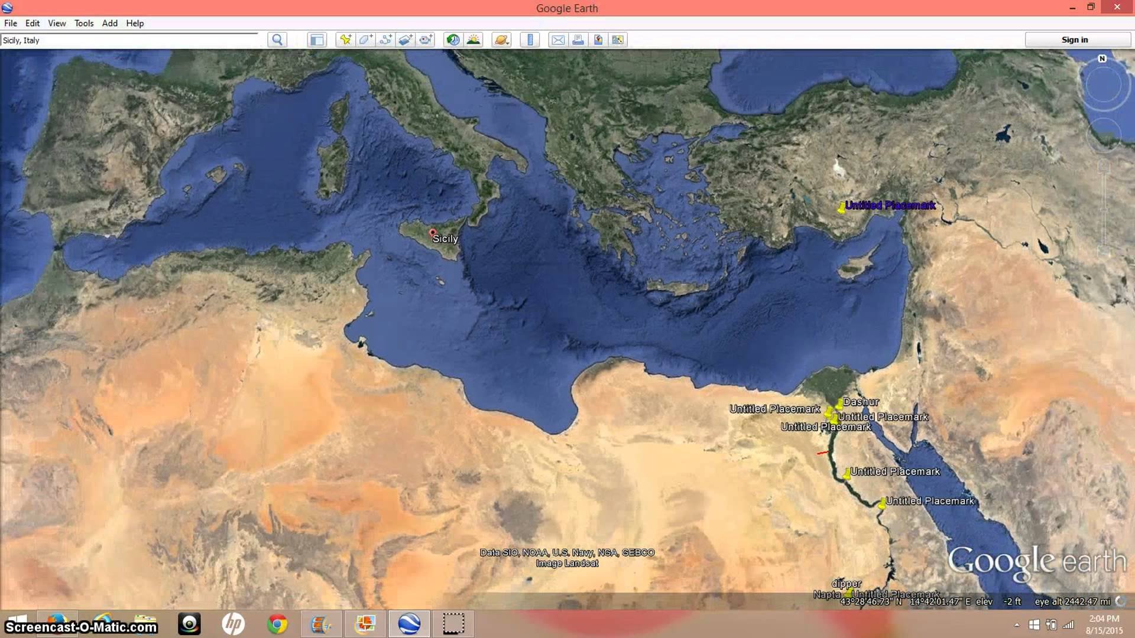The width and height of the screenshot is (1135, 638).
Task: Click the purple Untitled Placemark in Turkey
Action: 890,205
